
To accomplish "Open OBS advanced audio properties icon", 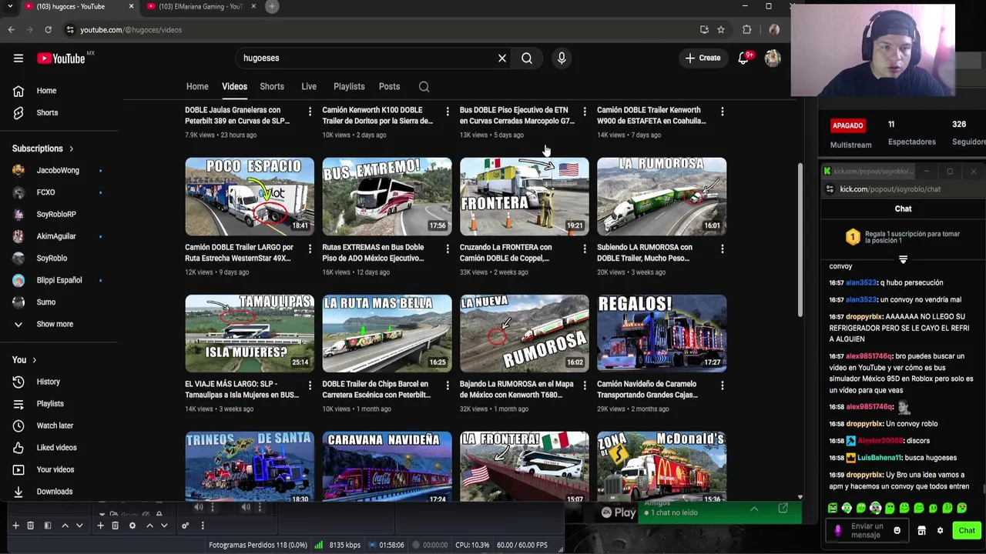I will pyautogui.click(x=185, y=526).
